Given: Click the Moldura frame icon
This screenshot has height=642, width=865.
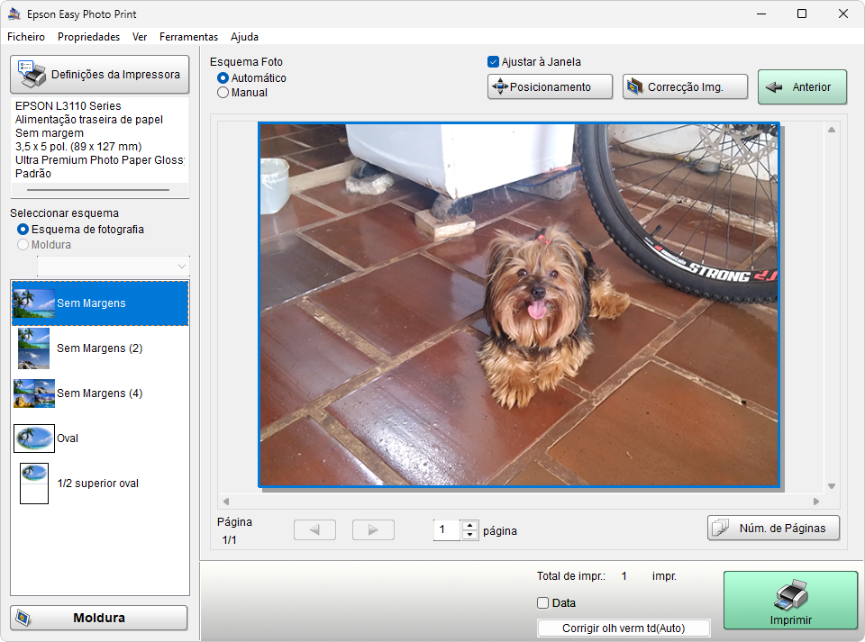Looking at the screenshot, I should coord(23,618).
